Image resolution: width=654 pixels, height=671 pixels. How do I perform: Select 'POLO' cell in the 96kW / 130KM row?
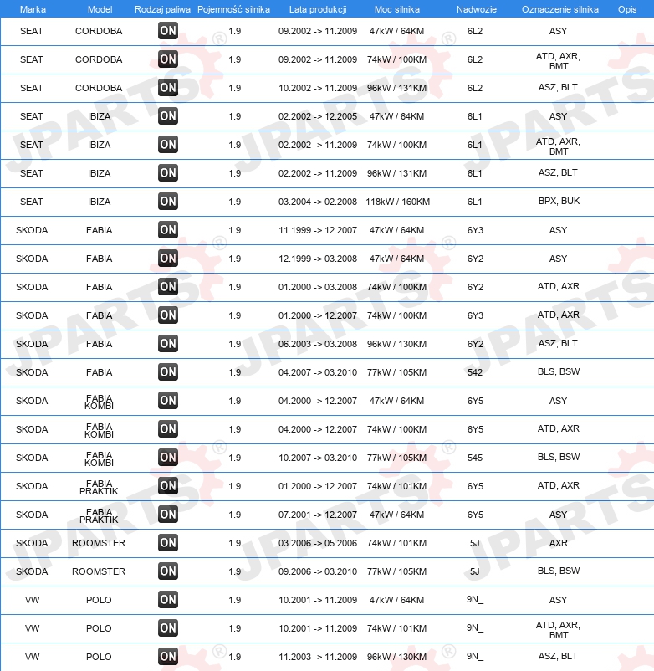pos(99,657)
